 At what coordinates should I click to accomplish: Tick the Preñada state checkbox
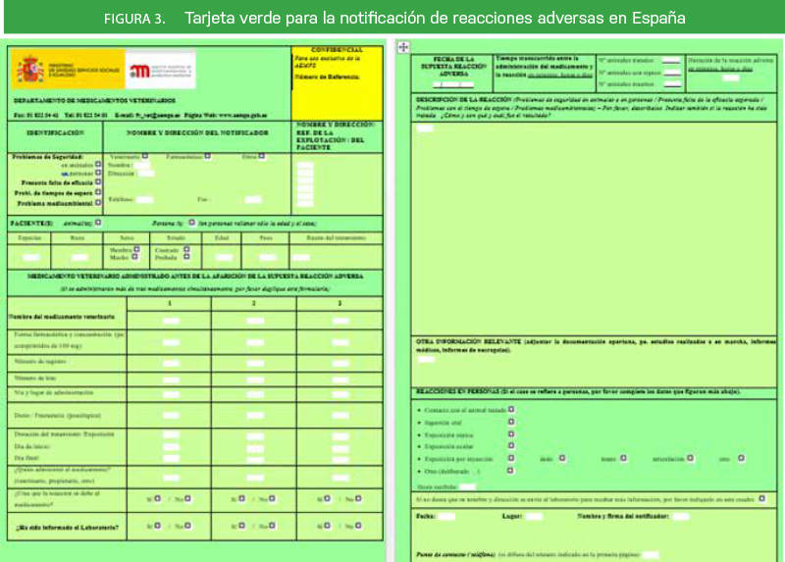[186, 257]
